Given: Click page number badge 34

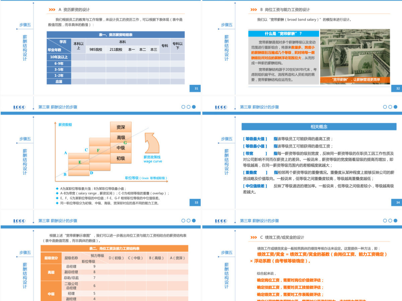Looking at the screenshot, I should [x=397, y=202].
